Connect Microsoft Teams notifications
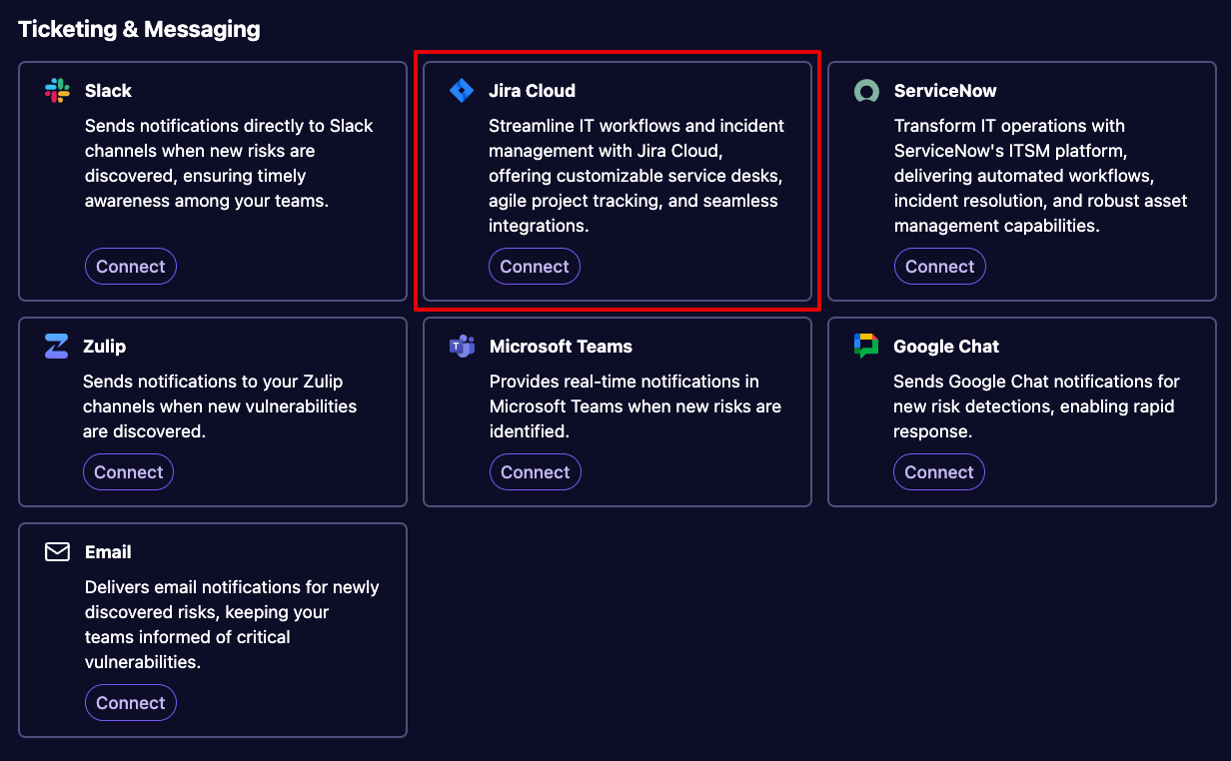Screen dimensions: 1231x761 point(535,472)
